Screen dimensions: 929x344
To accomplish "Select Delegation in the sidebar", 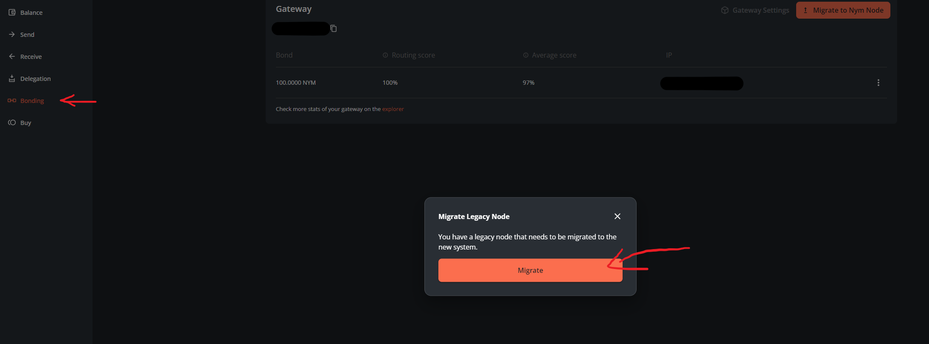I will 35,79.
